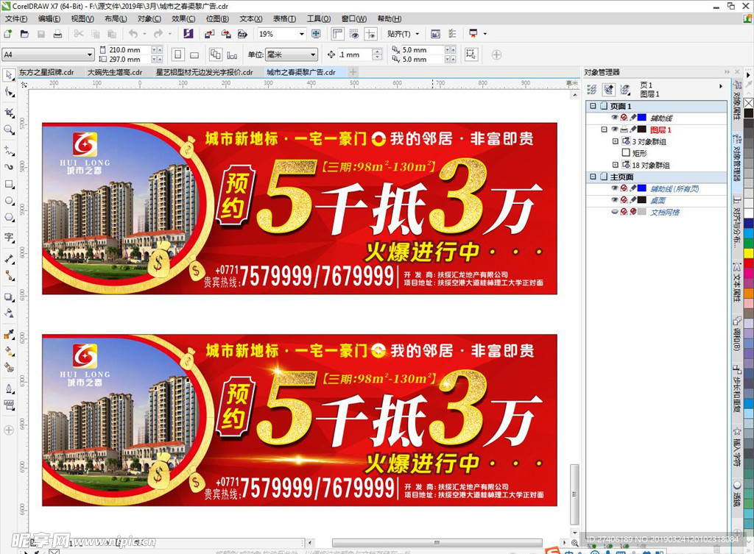754x554 pixels.
Task: Toggle visibility of 桌面 layer
Action: [x=614, y=200]
